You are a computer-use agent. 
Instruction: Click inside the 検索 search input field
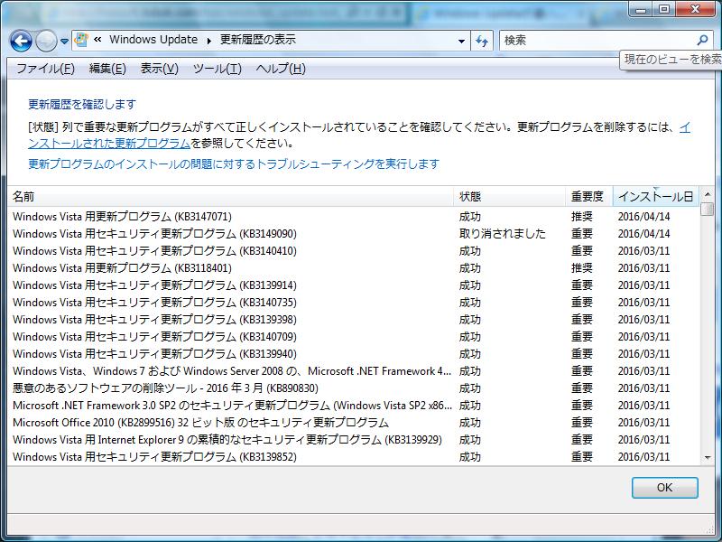(596, 41)
